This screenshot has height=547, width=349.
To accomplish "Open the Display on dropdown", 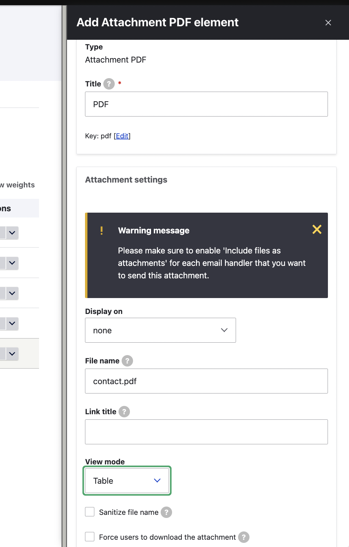I will (160, 330).
